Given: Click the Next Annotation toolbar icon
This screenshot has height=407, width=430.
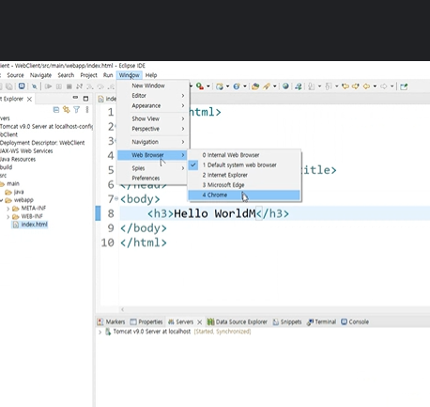Looking at the screenshot, I should (x=312, y=86).
